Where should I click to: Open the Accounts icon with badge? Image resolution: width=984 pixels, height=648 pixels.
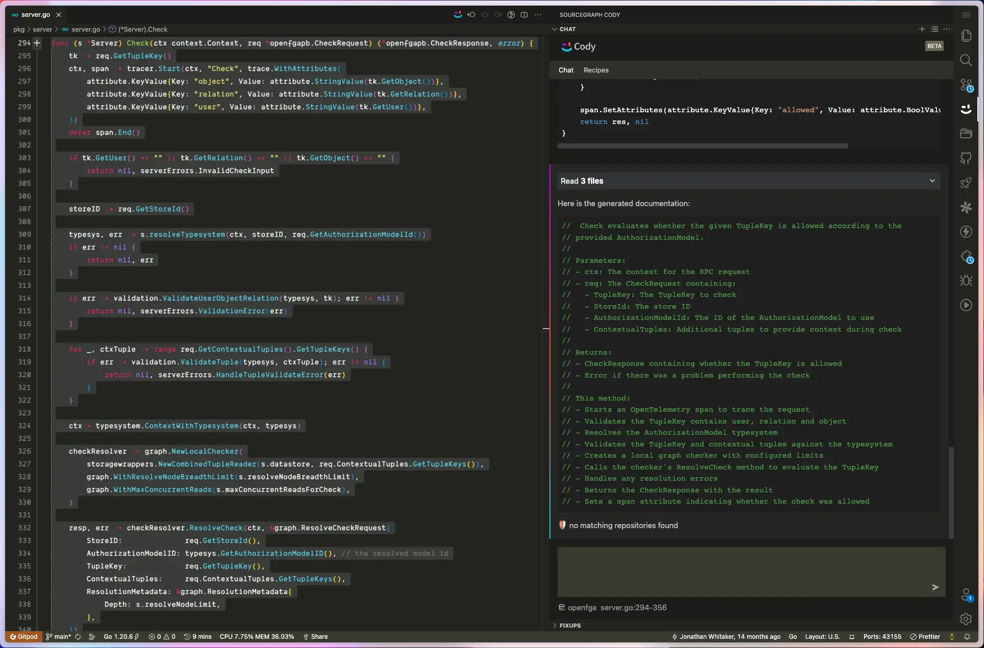tap(966, 594)
